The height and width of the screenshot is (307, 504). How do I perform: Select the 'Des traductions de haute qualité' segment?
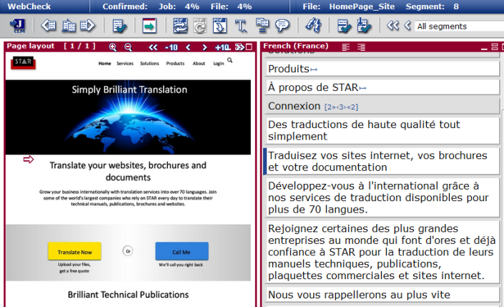(382, 130)
